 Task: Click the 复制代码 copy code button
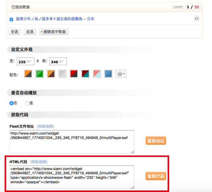[x=156, y=176]
